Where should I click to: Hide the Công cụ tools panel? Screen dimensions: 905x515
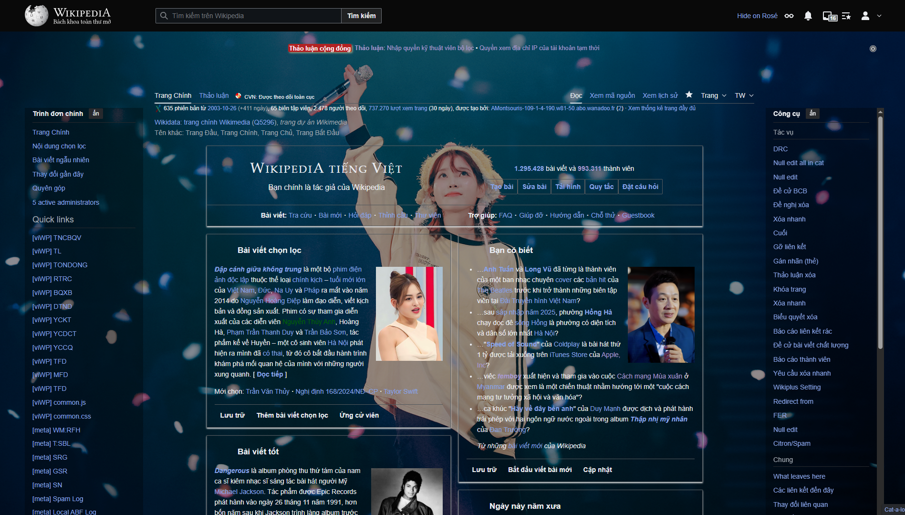[x=812, y=113]
